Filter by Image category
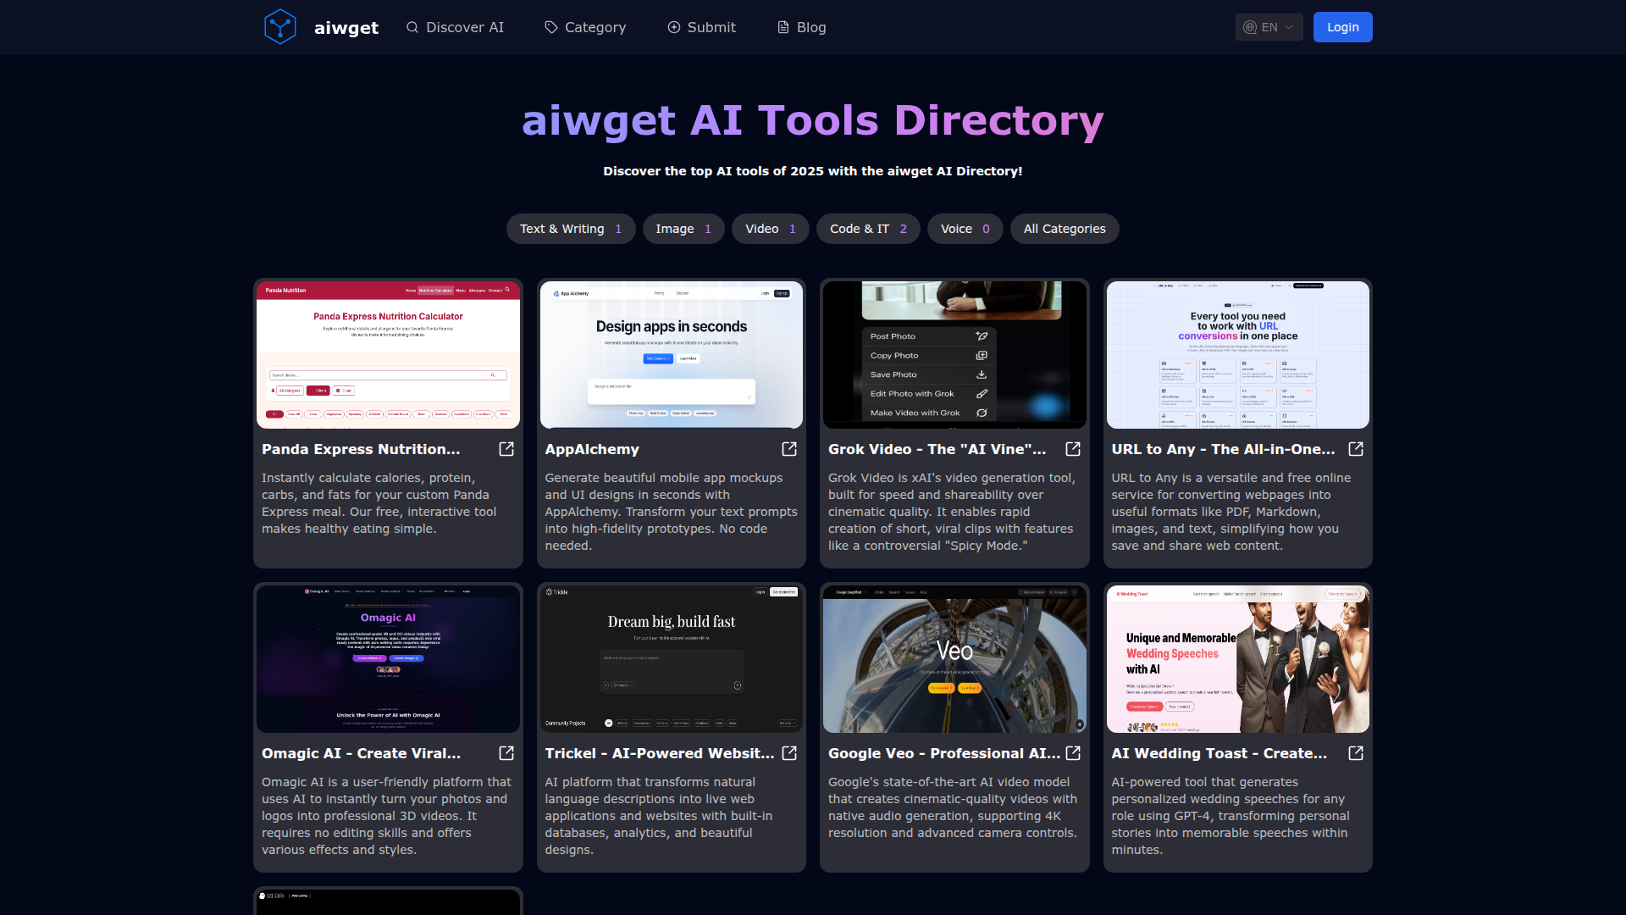The height and width of the screenshot is (915, 1626). 683,229
